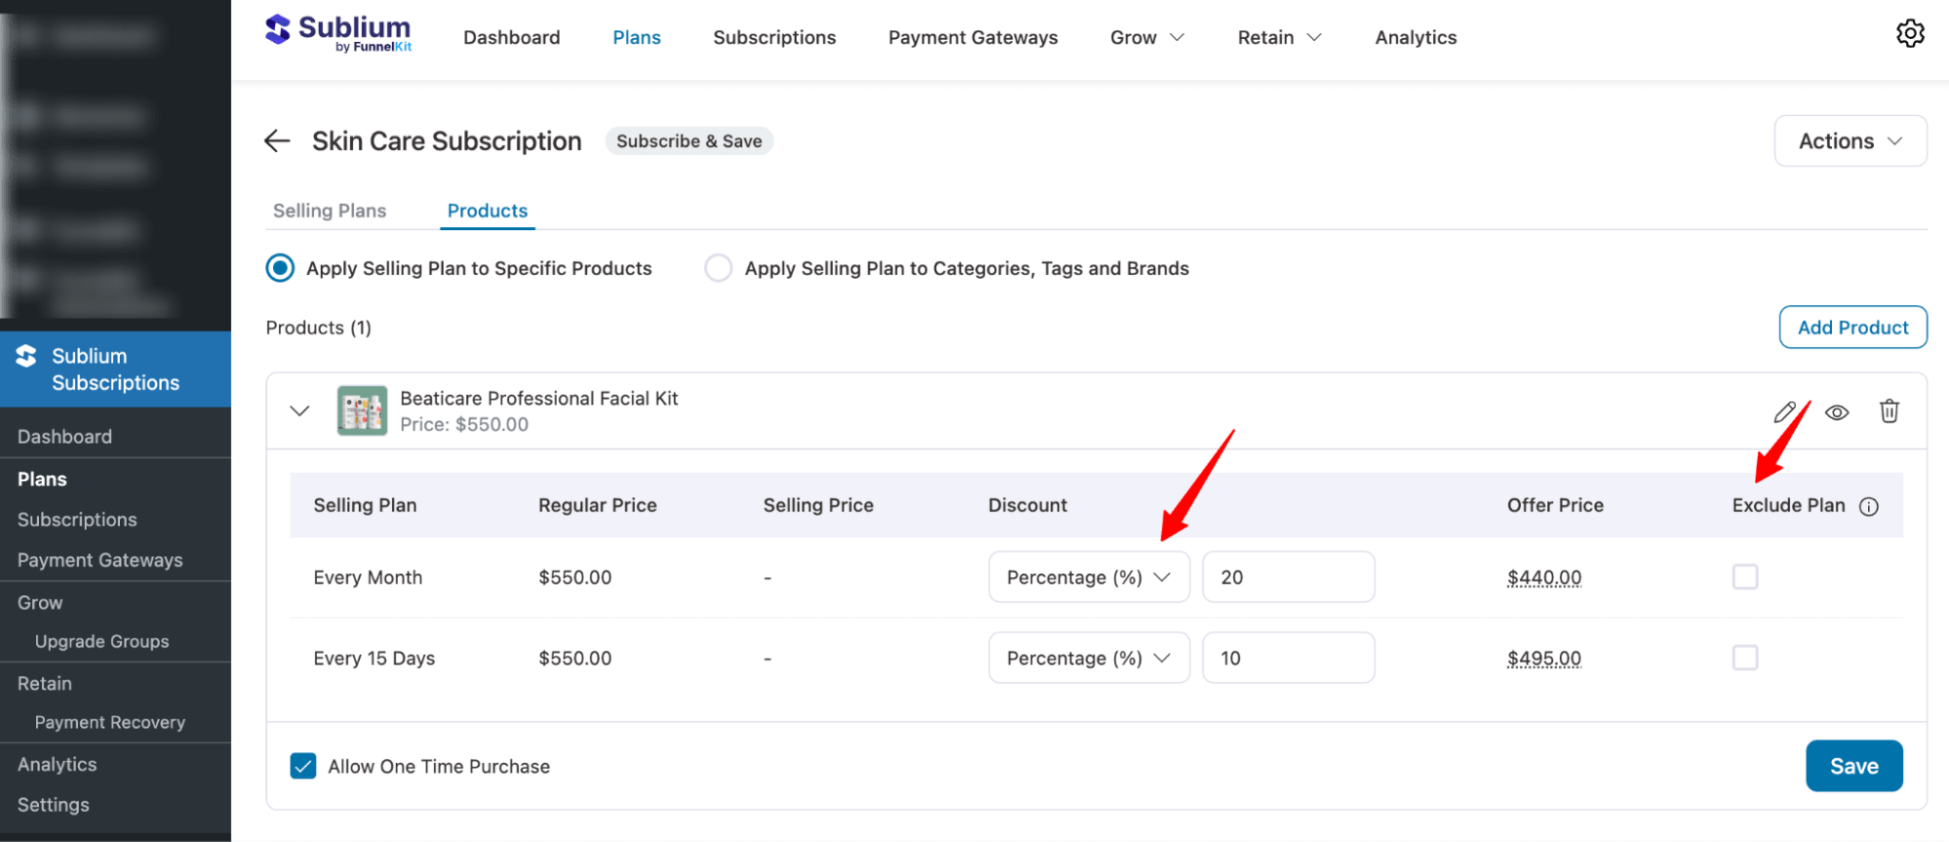Open Subscriptions in the left sidebar
Viewport: 1949px width, 842px height.
[77, 519]
